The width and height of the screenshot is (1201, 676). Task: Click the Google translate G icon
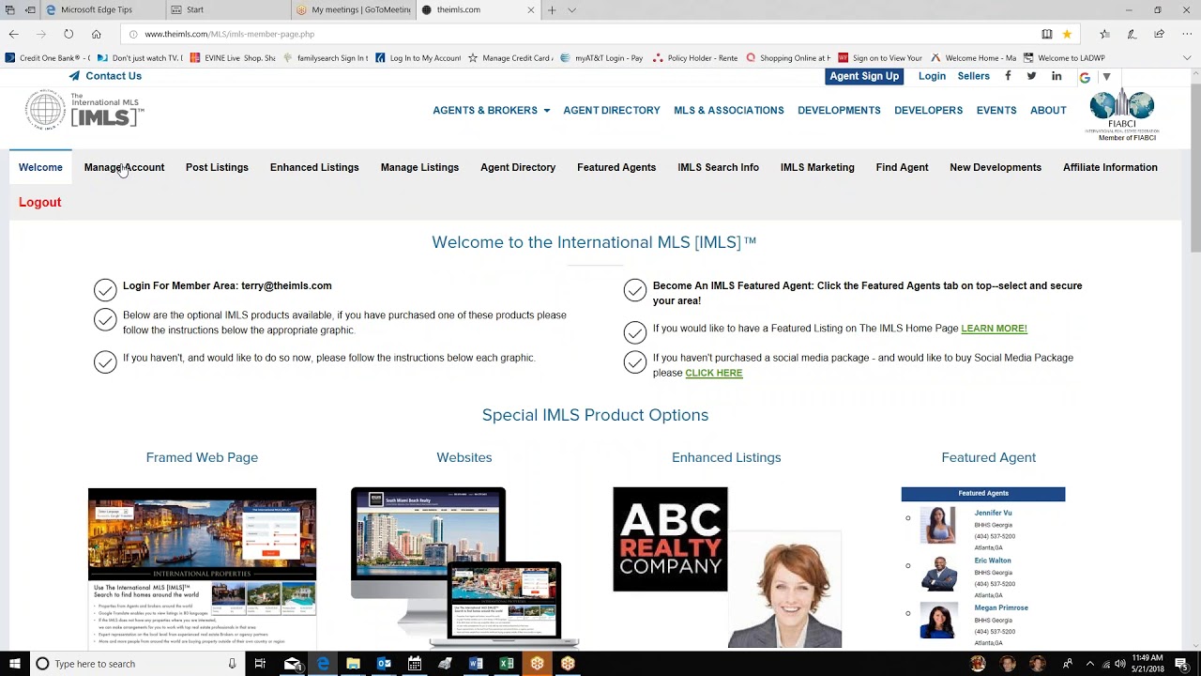coord(1085,77)
